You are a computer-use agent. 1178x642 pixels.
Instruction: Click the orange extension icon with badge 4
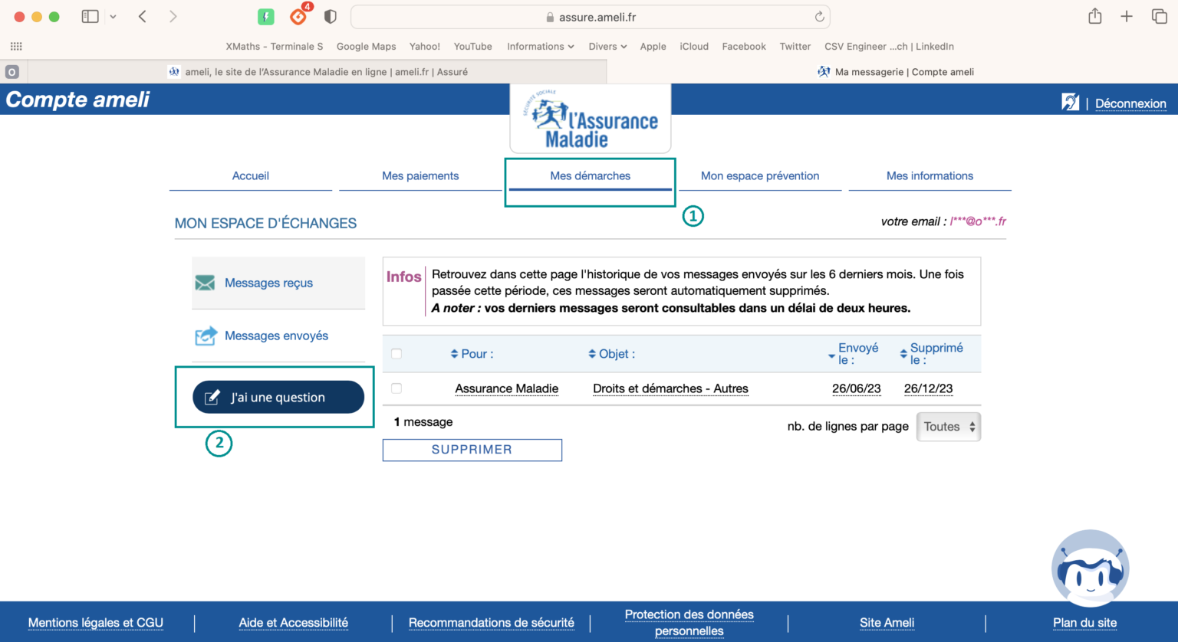click(298, 16)
